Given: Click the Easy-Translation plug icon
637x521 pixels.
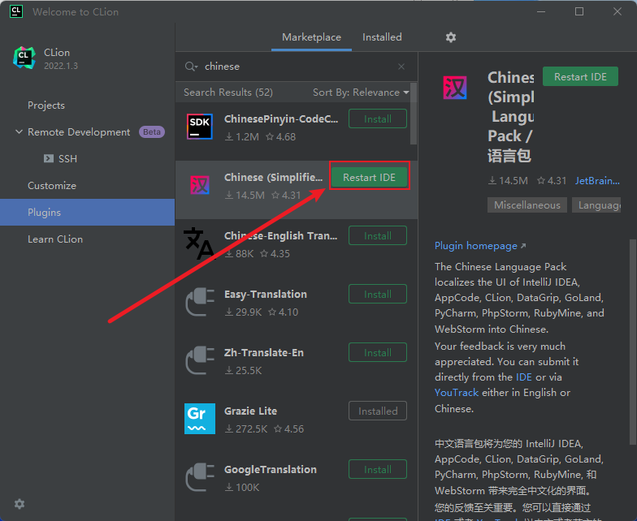Looking at the screenshot, I should (200, 302).
